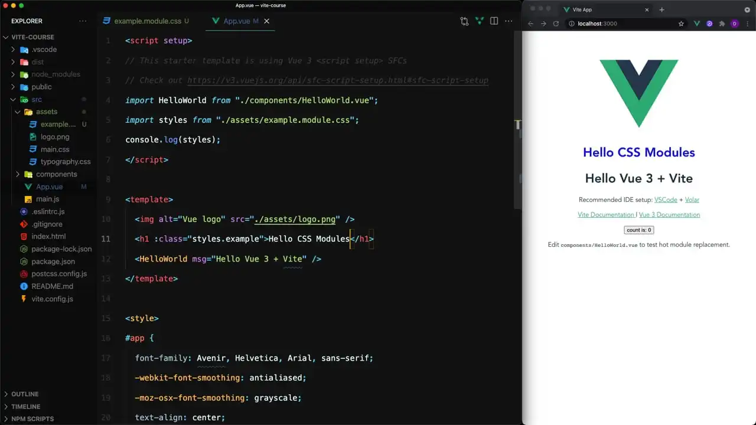Open a new browser tab
Screen dimensions: 756x425
click(661, 9)
